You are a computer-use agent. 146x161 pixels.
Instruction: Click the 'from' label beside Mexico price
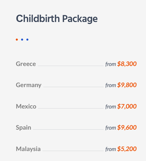coord(111,107)
